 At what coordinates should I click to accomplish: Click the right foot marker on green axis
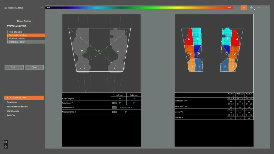click(118, 51)
